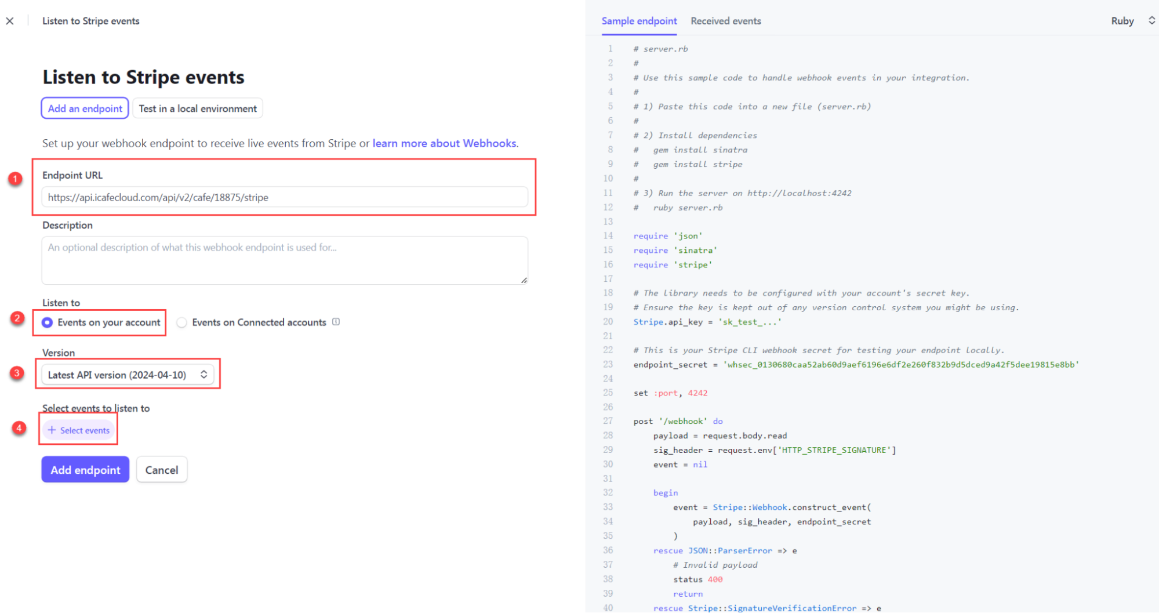Click the Ruby language selector chevron icon
1159x613 pixels.
tap(1151, 20)
